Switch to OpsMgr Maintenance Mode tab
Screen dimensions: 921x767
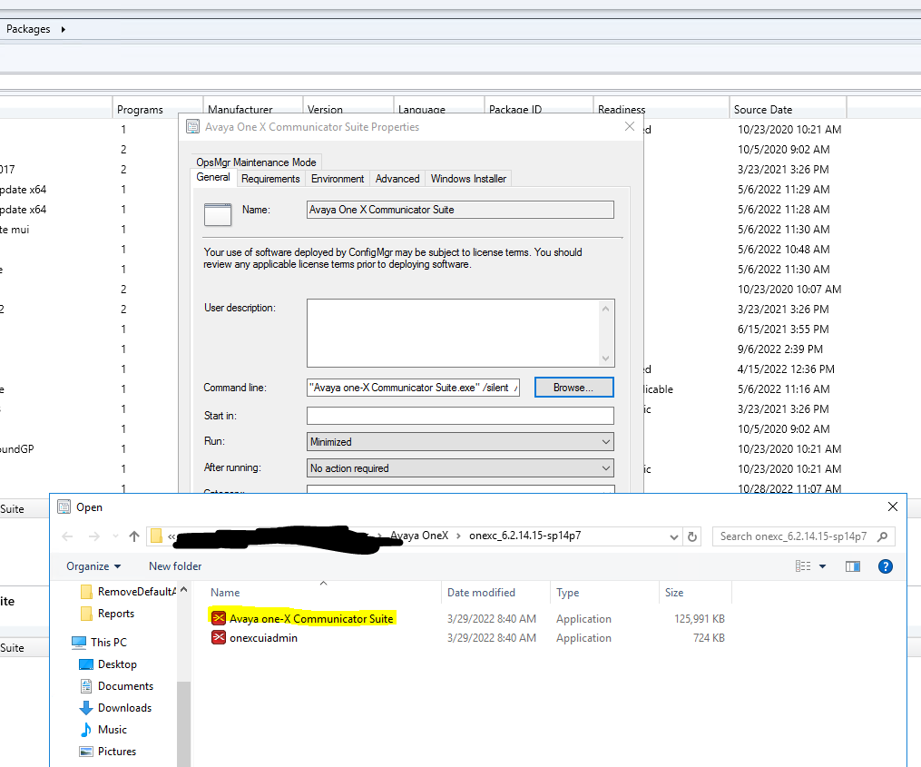256,162
